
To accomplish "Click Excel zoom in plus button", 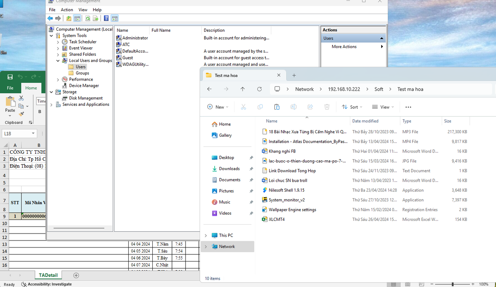I will click(x=472, y=284).
